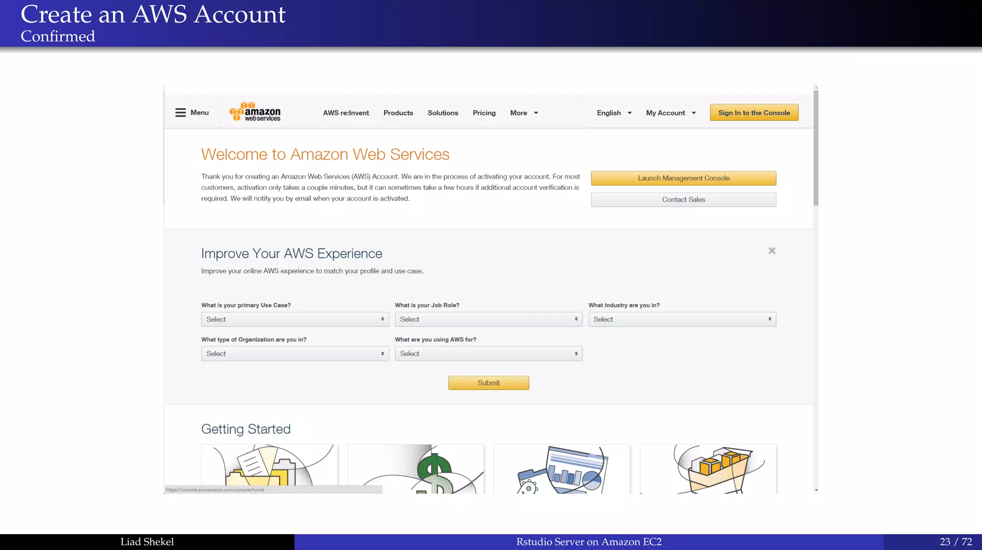Click the Welcome to Amazon Web Services heading
The width and height of the screenshot is (982, 550).
[325, 154]
